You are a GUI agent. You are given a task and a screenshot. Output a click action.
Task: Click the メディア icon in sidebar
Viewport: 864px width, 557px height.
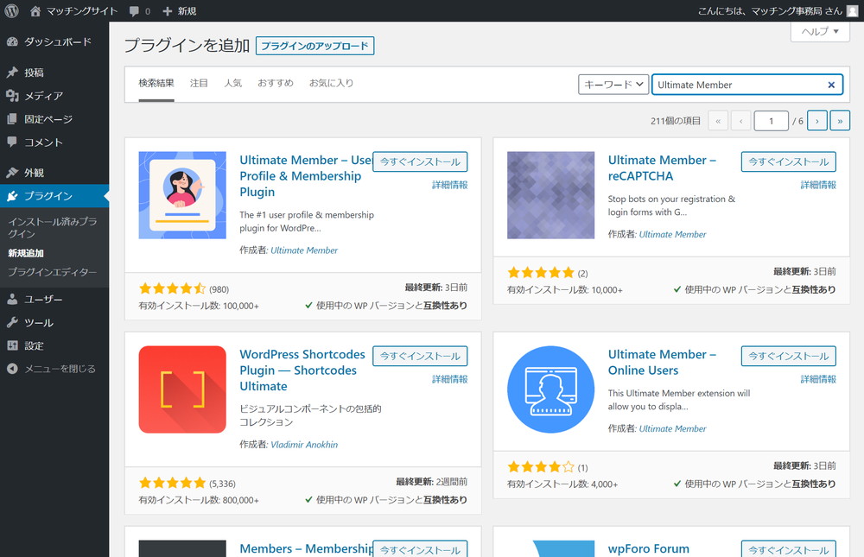point(12,96)
